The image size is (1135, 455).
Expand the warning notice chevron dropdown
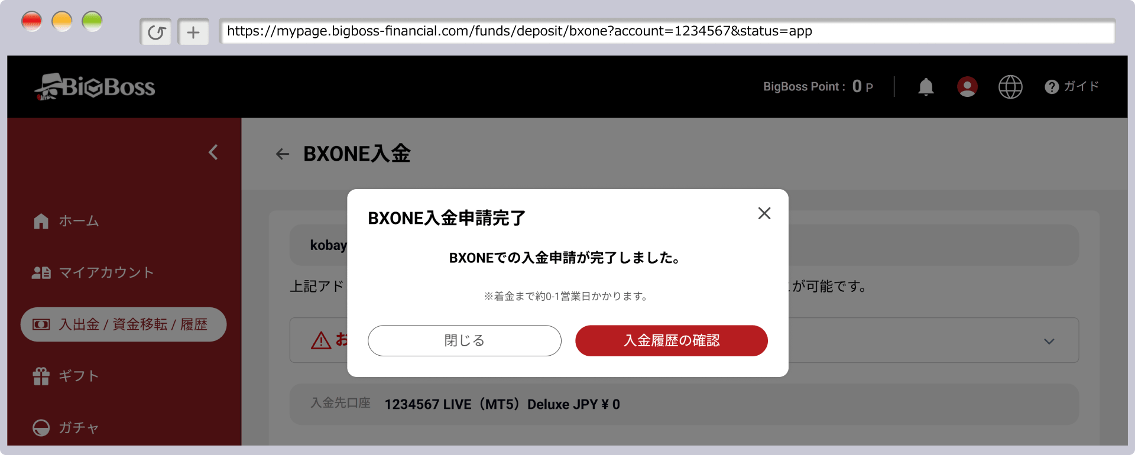click(1049, 341)
